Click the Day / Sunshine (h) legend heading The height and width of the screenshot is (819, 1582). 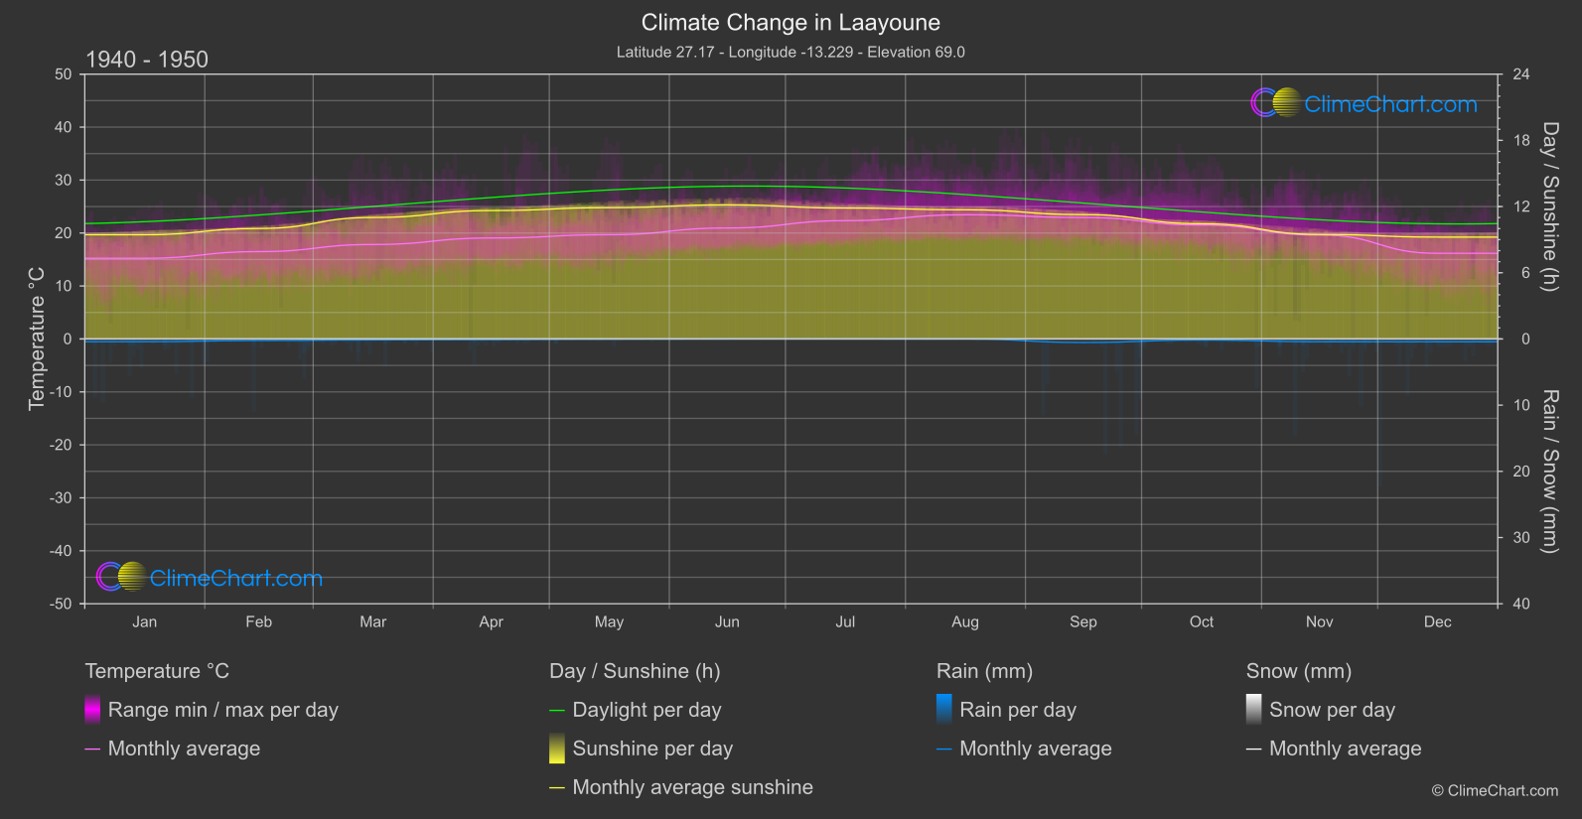pyautogui.click(x=635, y=671)
